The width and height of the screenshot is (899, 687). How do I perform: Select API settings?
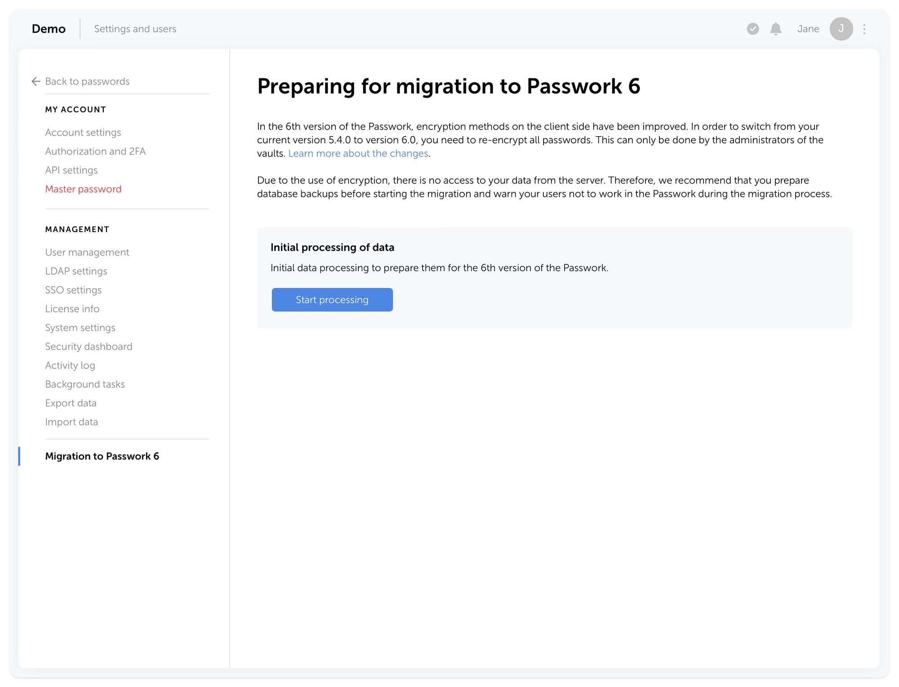tap(71, 170)
